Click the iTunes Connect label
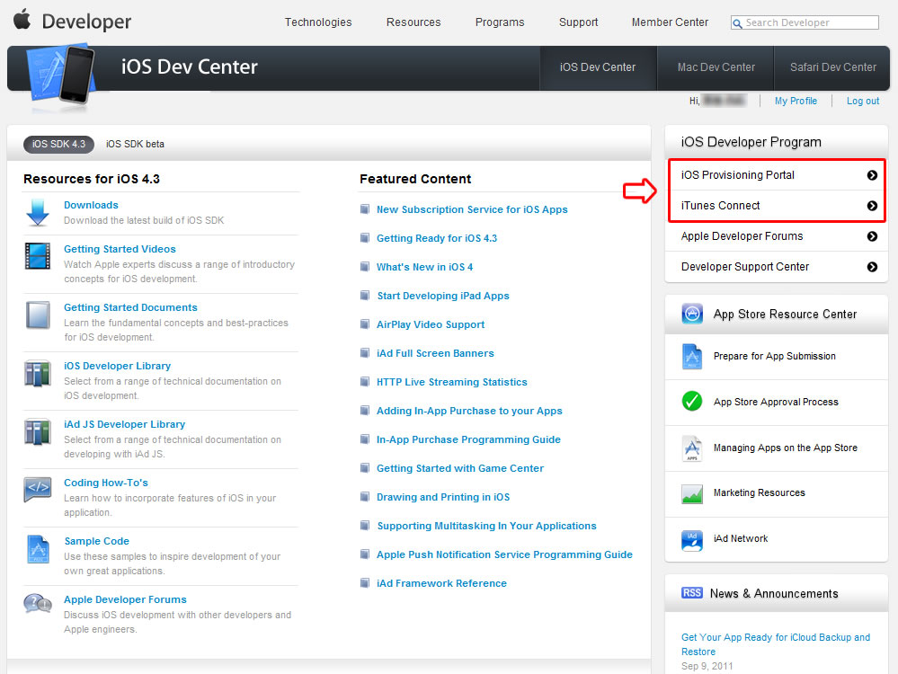 click(x=720, y=206)
